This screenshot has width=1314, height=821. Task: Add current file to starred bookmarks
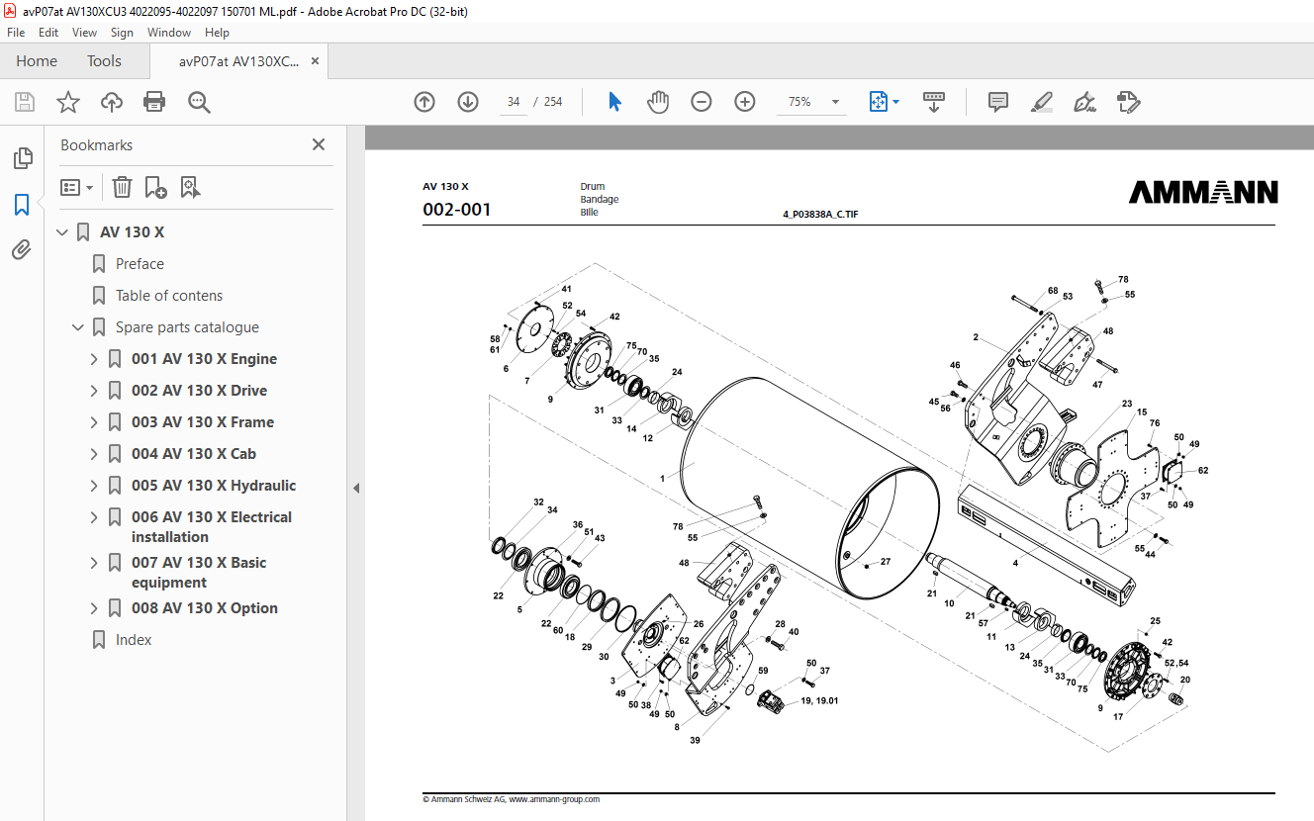click(68, 102)
